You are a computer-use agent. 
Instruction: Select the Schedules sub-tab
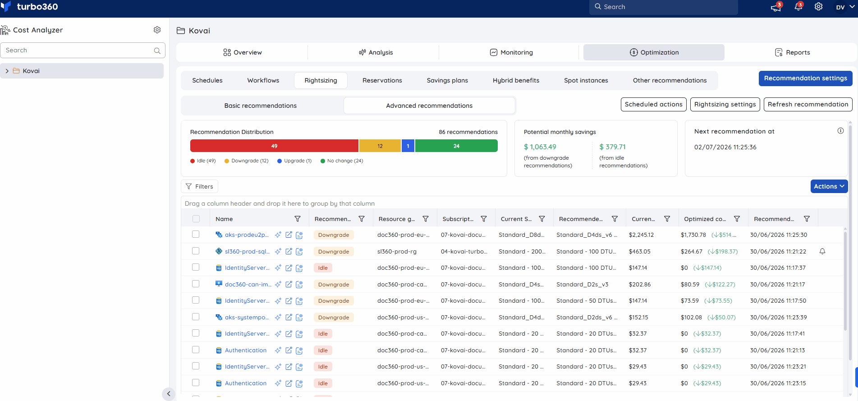click(x=207, y=80)
